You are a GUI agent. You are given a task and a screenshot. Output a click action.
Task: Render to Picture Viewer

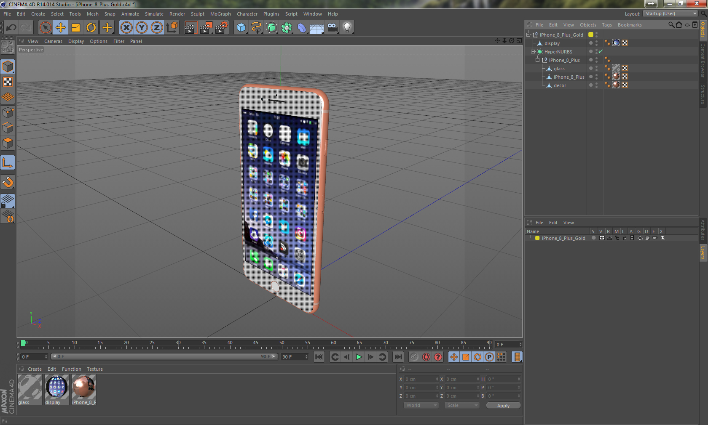coord(206,28)
